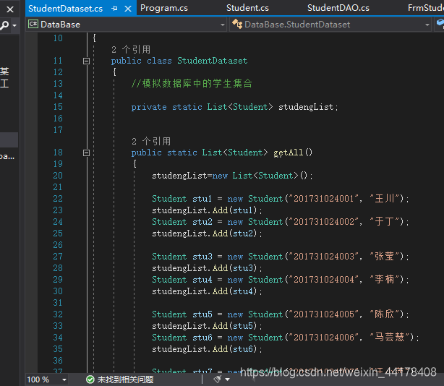Collapse the StudentDataset class outline
This screenshot has width=444, height=386.
(86, 61)
